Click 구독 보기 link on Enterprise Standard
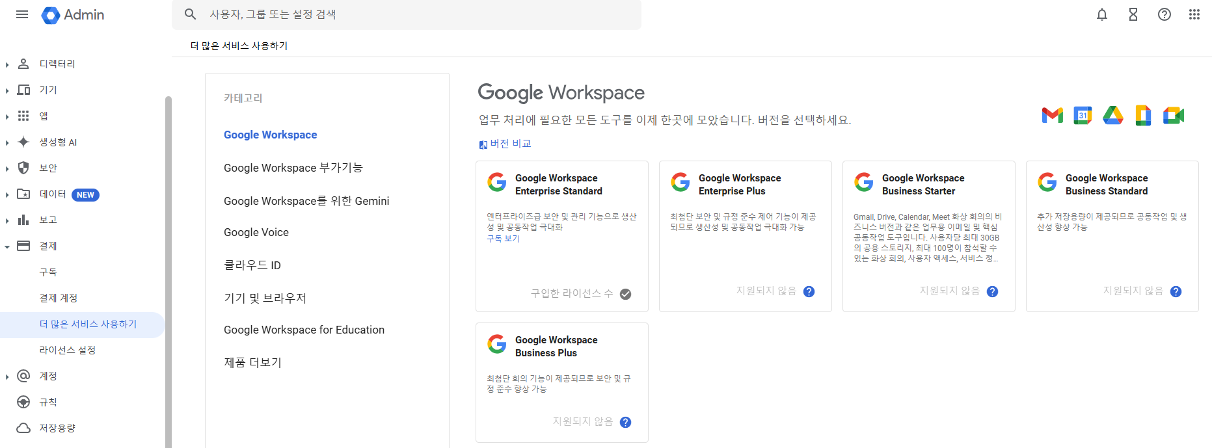Screen dimensions: 1212x448 coord(503,239)
